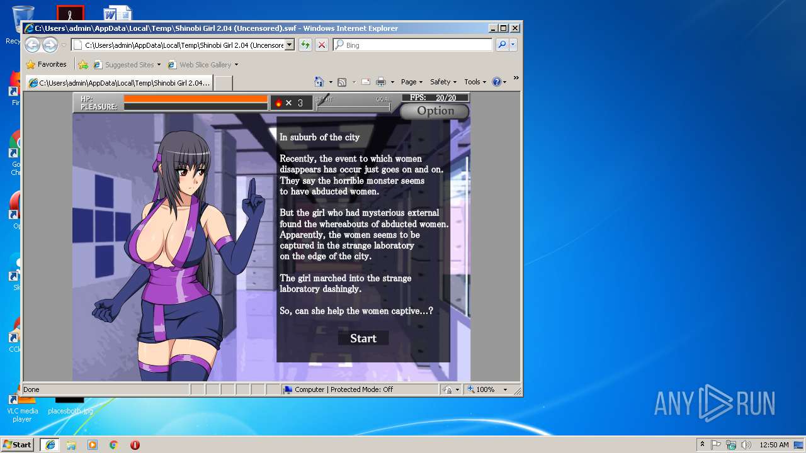Expand the security lock icon dropdown arrow
Screen dimensions: 806x453
[458, 390]
